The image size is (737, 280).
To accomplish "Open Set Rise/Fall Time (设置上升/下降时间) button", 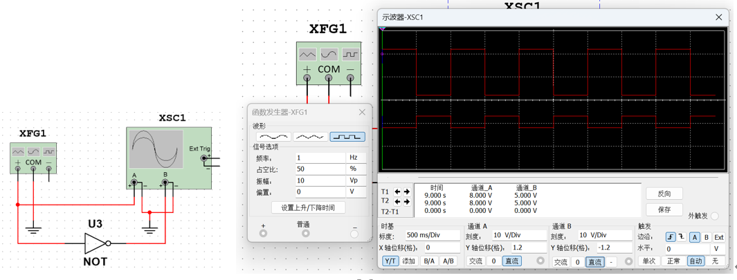I will tap(309, 207).
